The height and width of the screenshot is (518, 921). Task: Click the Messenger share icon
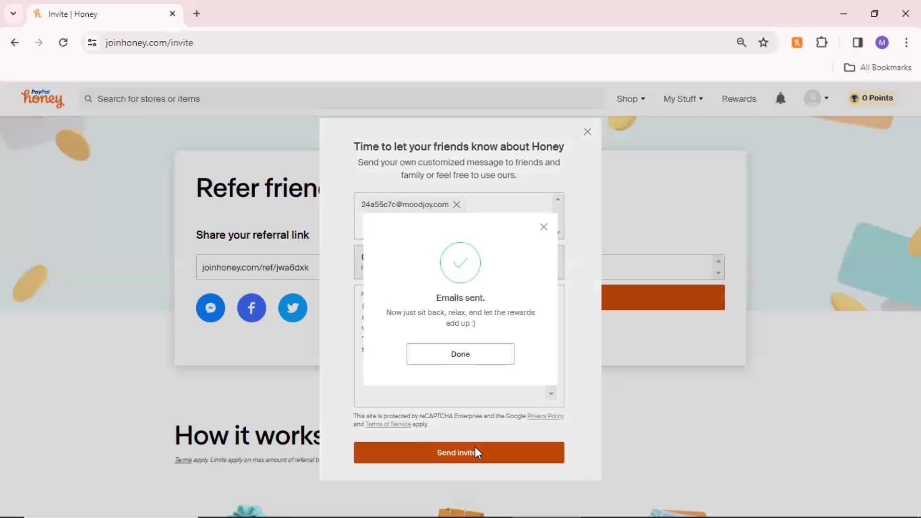click(x=210, y=307)
